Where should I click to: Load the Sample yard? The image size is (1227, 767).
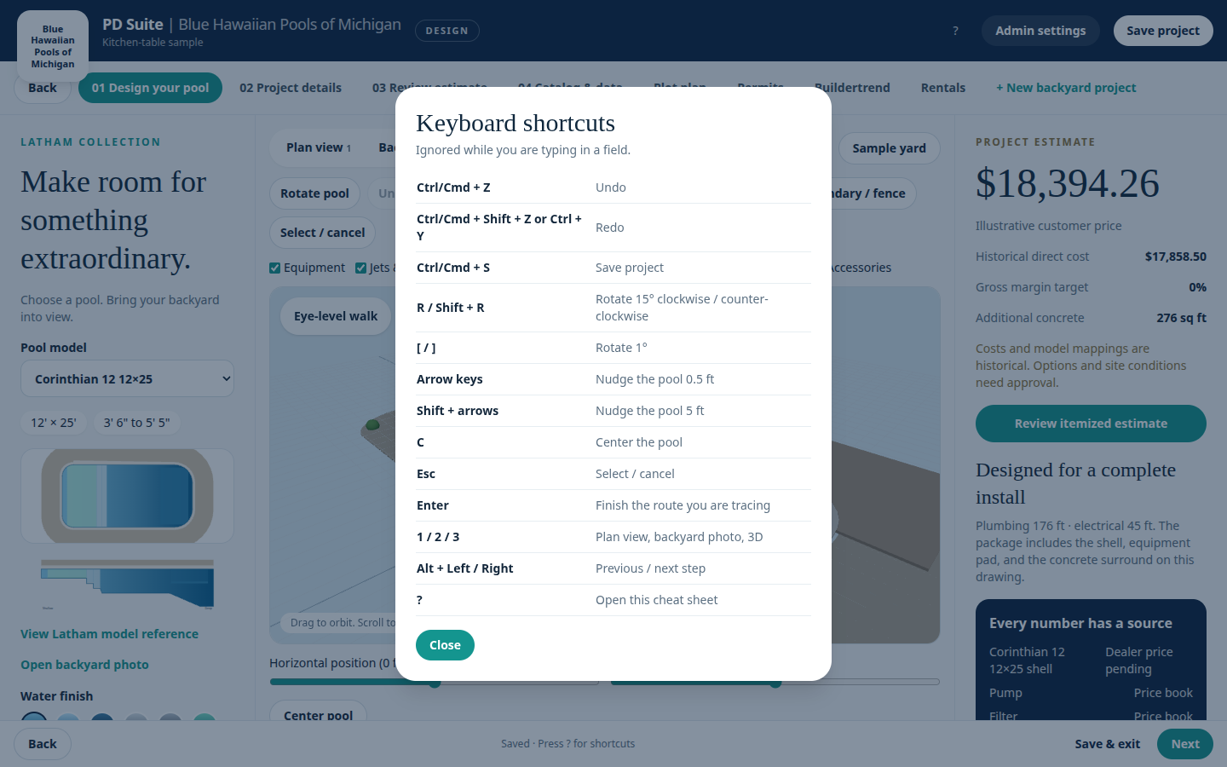click(x=889, y=148)
